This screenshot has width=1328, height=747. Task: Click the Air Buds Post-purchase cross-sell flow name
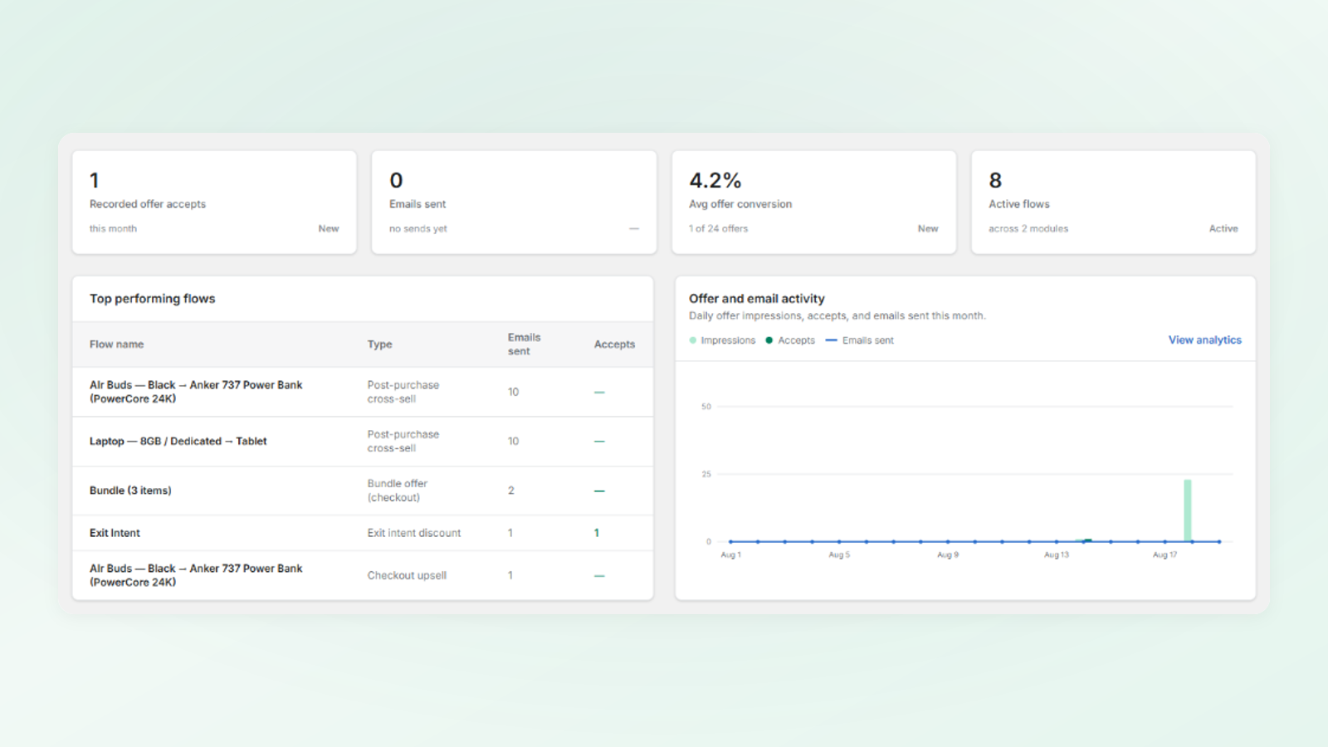click(x=196, y=392)
